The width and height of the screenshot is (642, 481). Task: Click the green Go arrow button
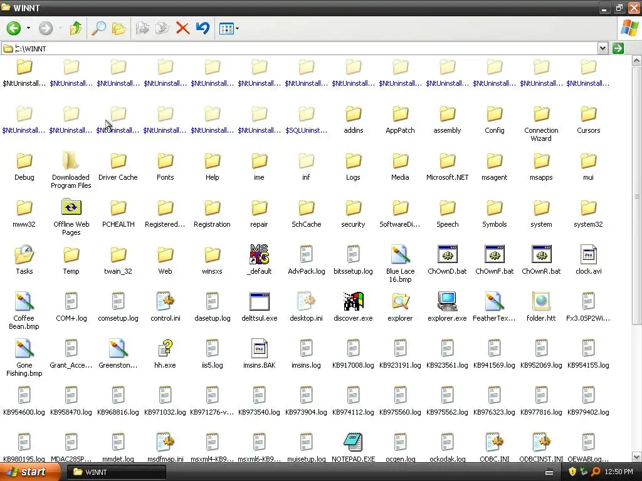point(618,48)
